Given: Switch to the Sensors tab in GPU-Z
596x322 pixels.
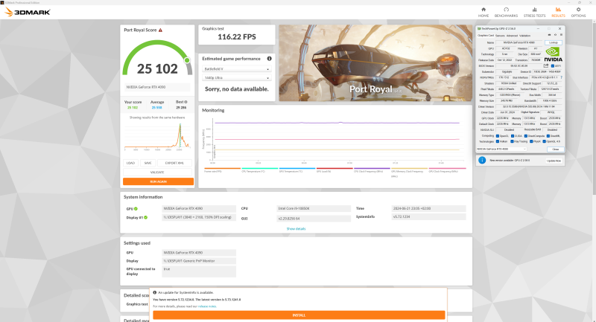Looking at the screenshot, I should click(x=501, y=35).
